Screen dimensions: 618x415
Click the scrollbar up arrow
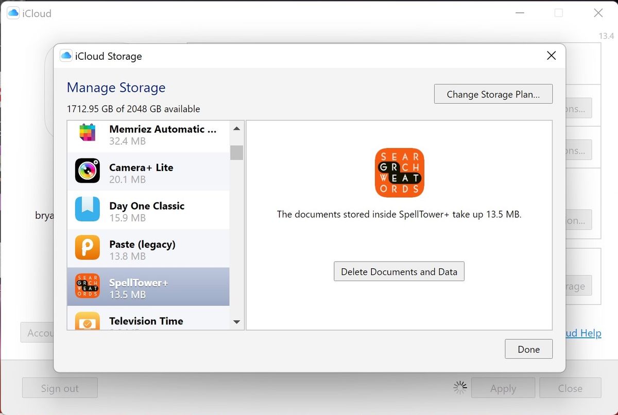tap(236, 128)
